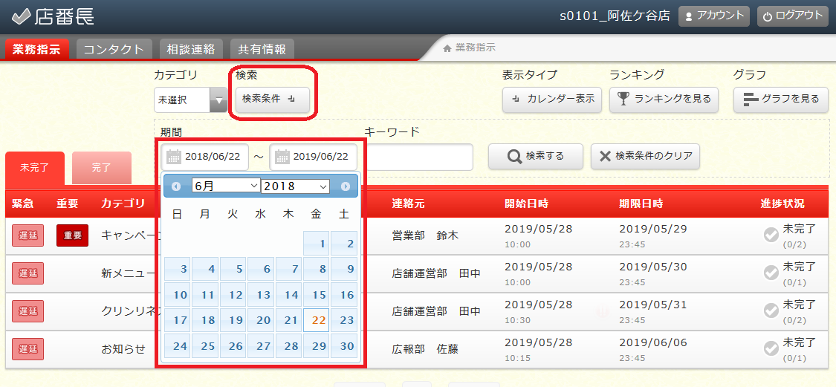The width and height of the screenshot is (836, 387).
Task: Click status check icon for 営業部 鈴木 row
Action: pos(771,235)
